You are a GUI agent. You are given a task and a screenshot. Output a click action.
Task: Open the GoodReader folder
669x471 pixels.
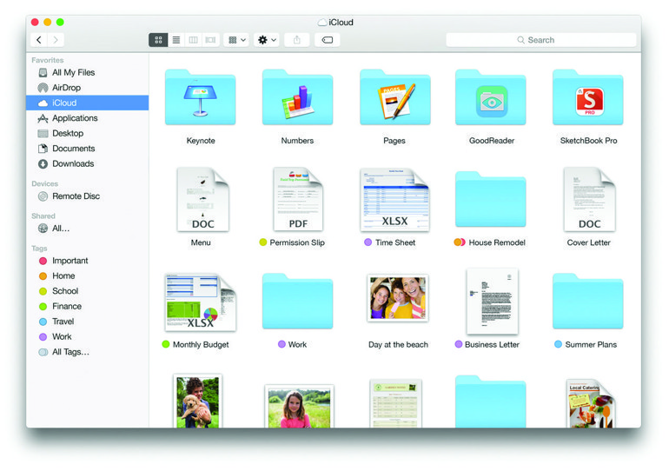click(x=491, y=98)
